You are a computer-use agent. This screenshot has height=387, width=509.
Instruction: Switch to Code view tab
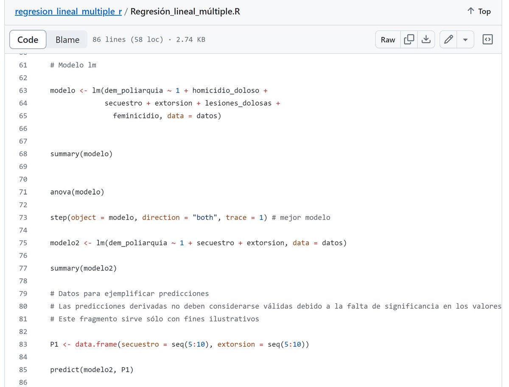coord(28,39)
